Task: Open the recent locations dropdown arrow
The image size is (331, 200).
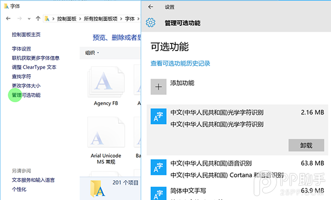Action: [x=29, y=19]
